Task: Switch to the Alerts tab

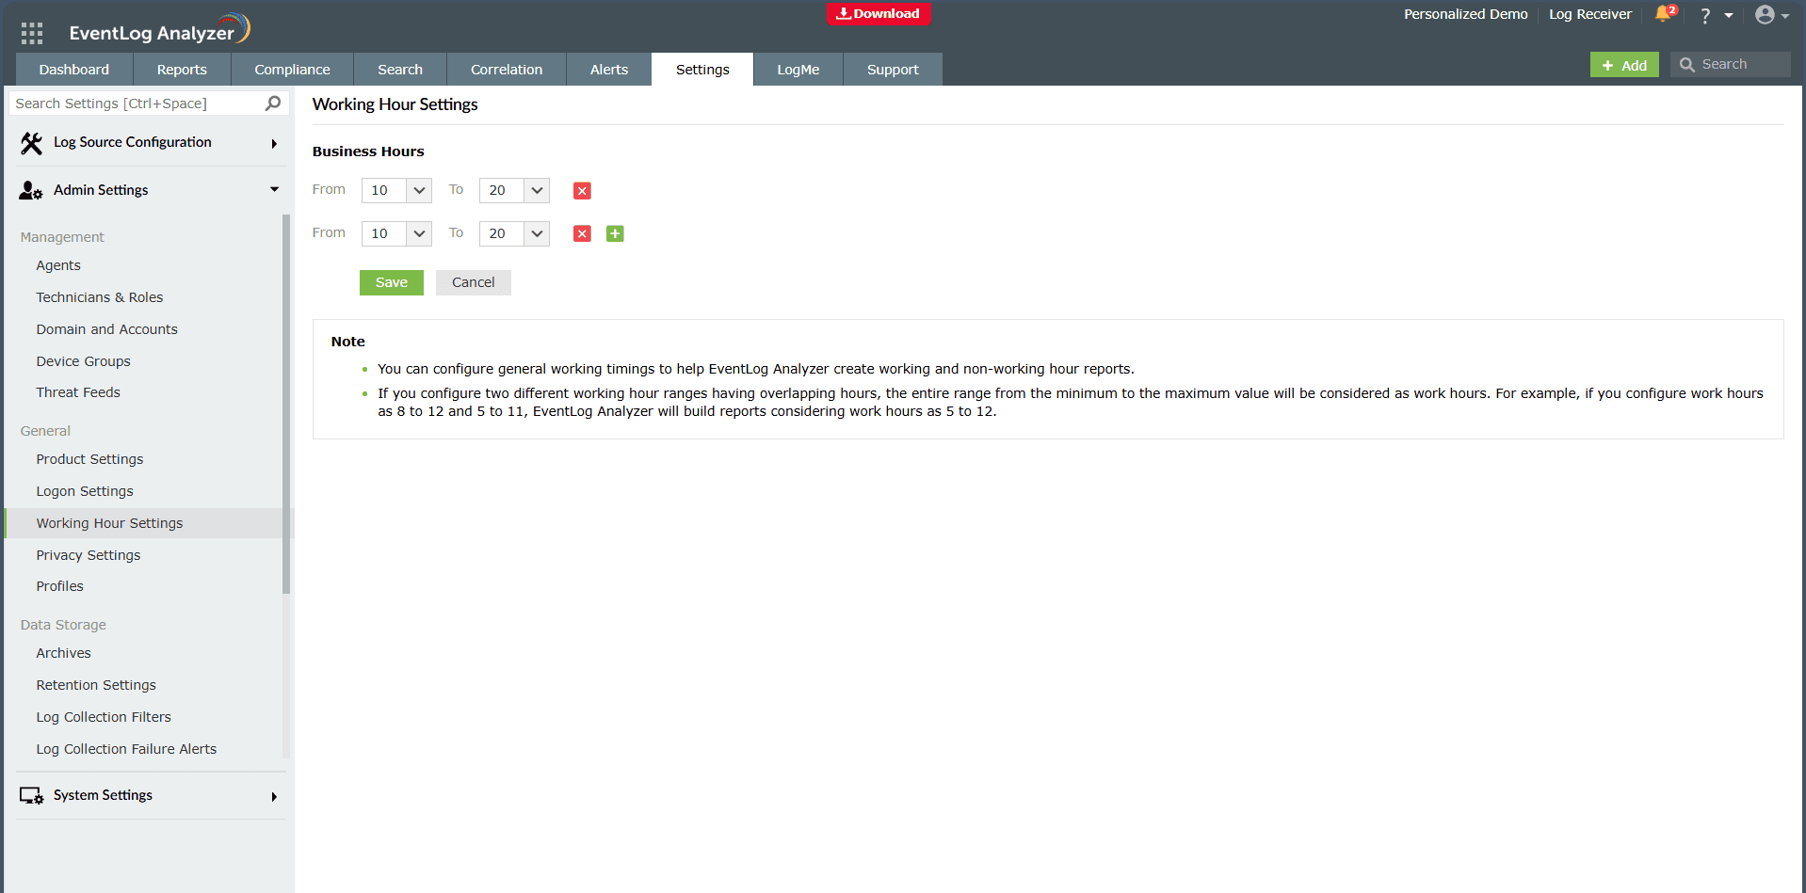Action: [x=609, y=70]
